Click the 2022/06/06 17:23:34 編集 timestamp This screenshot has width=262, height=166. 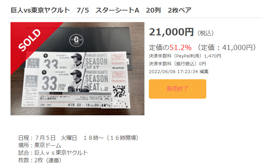pos(179,72)
